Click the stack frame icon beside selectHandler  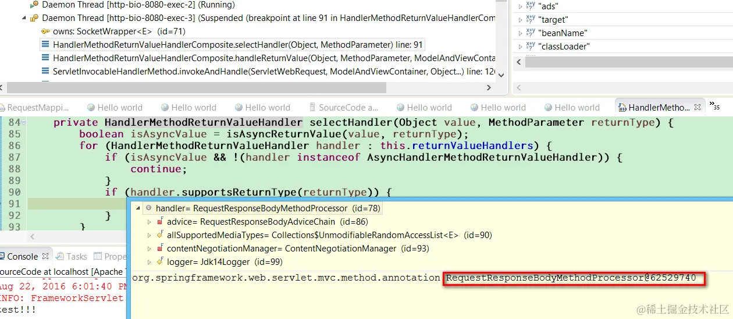pos(45,45)
